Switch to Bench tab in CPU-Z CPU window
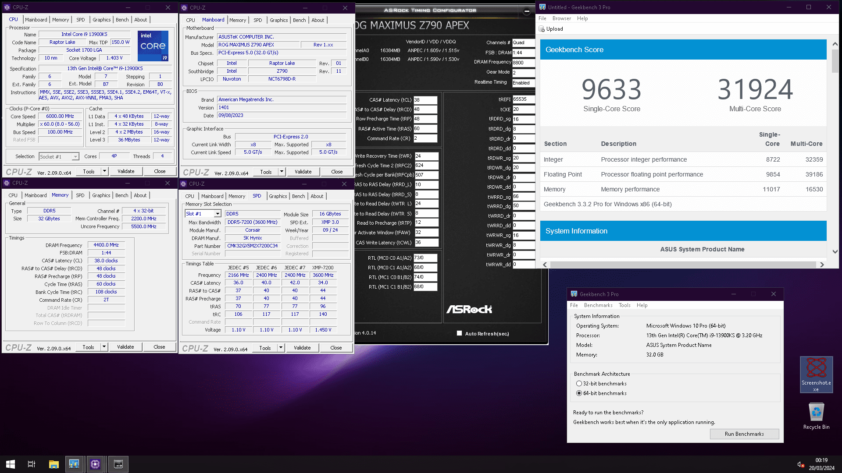The image size is (842, 473). [122, 20]
